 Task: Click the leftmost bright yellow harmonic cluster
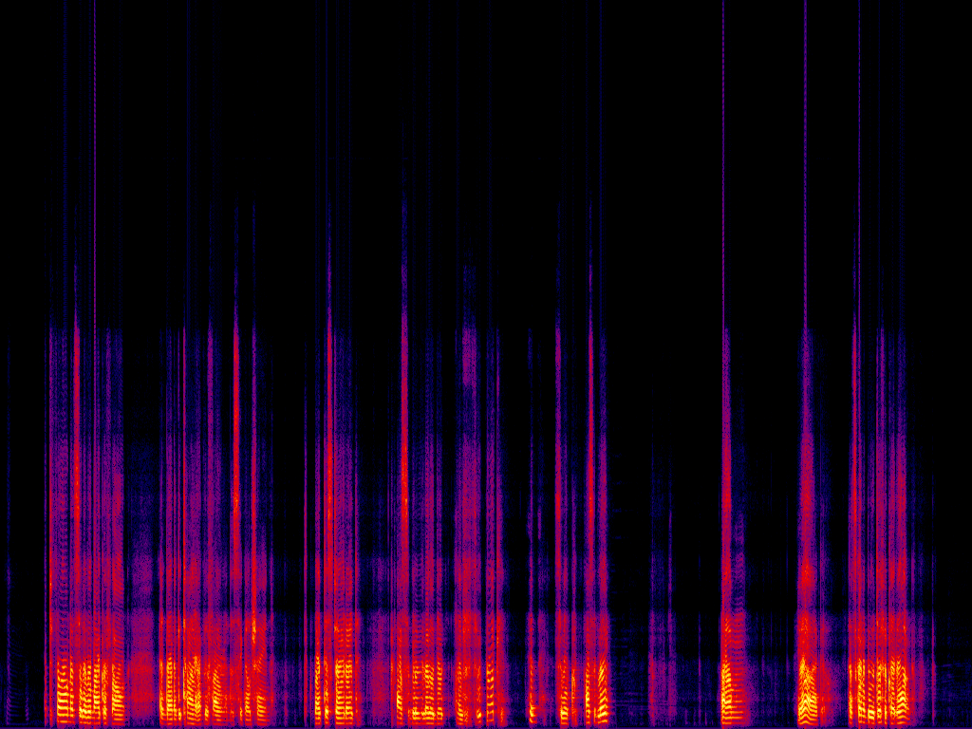(85, 688)
